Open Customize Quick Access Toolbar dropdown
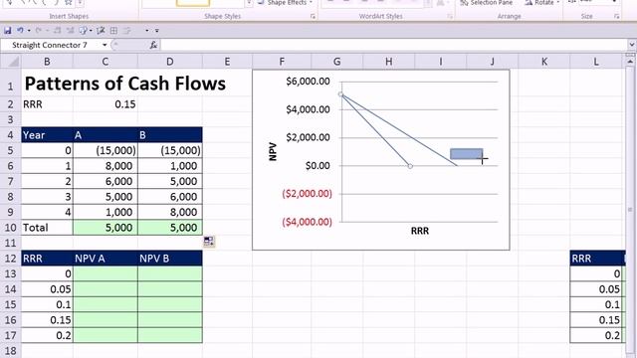The width and height of the screenshot is (637, 358). point(157,31)
